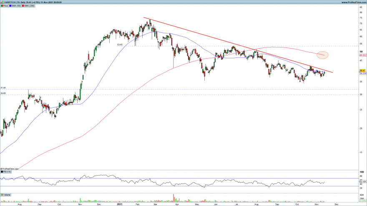Select the Price legend color icon
The height and width of the screenshot is (206, 367).
pyautogui.click(x=2, y=6)
